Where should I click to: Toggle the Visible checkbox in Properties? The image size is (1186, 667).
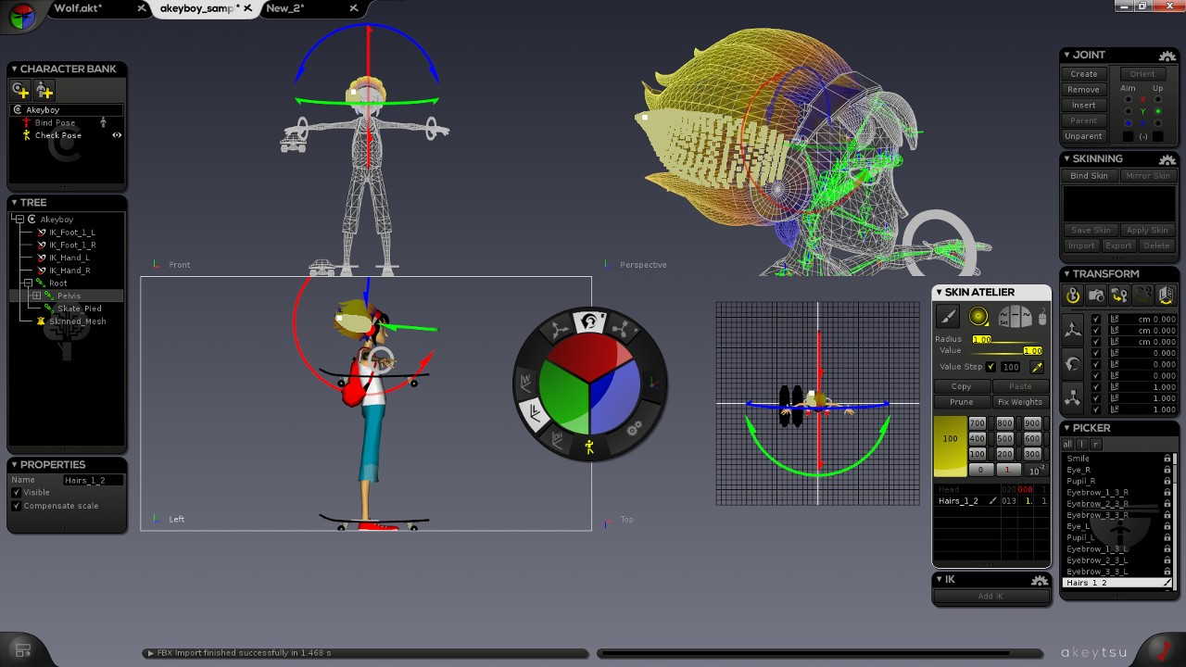[x=17, y=493]
